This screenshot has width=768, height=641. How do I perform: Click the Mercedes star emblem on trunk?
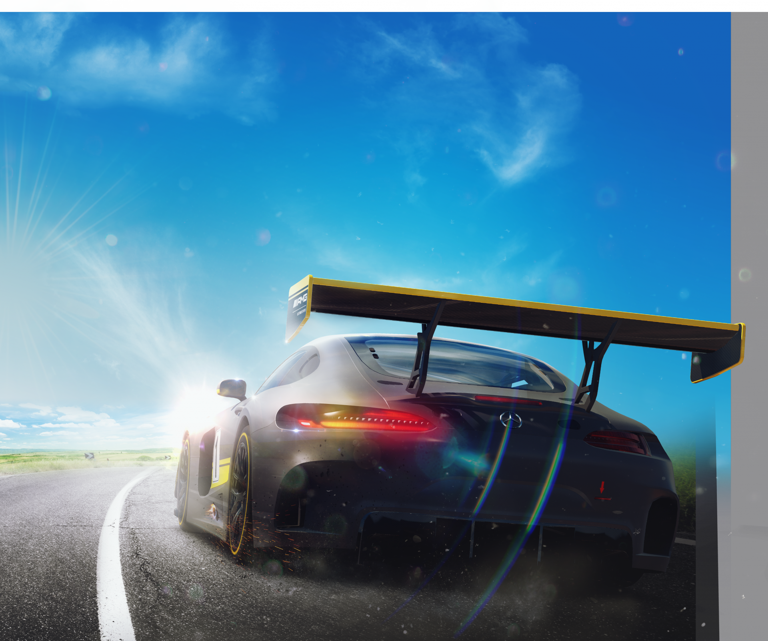coord(511,419)
